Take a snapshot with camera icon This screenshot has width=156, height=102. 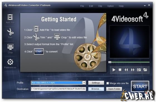(139, 70)
